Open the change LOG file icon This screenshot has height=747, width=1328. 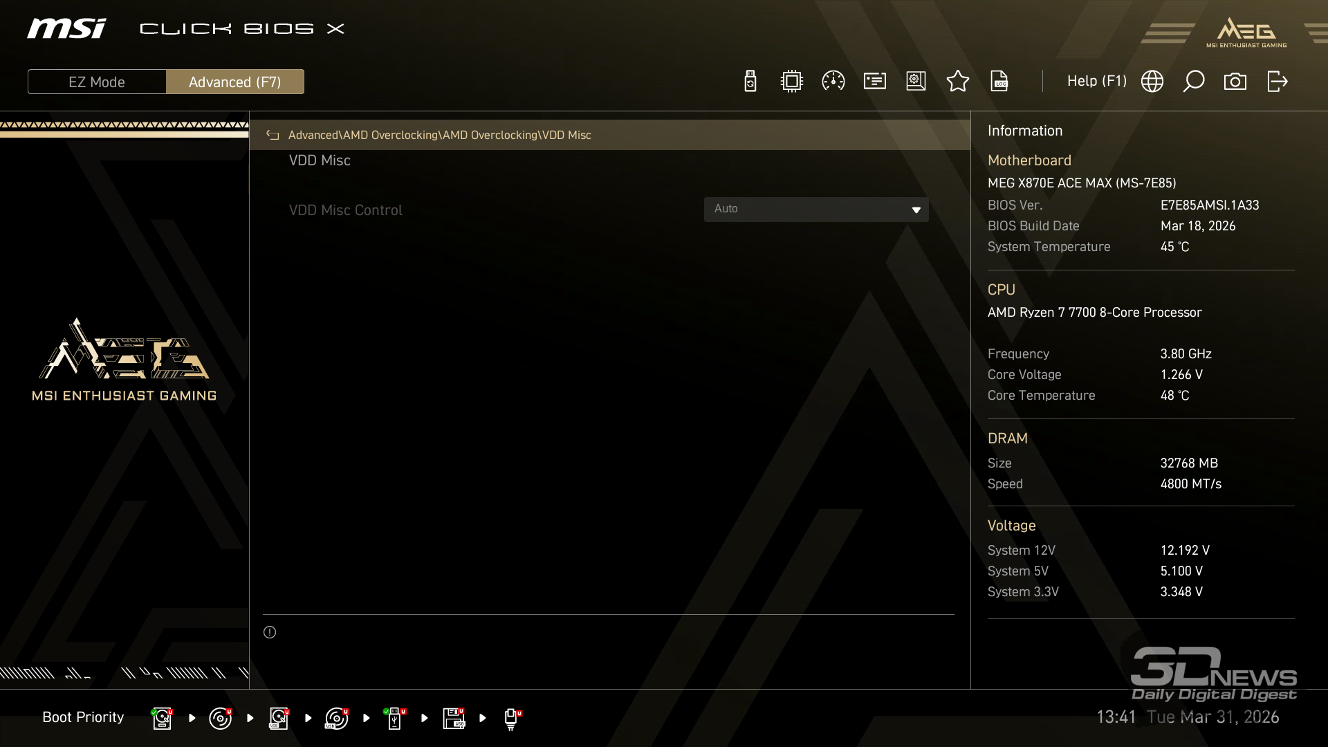coord(999,82)
